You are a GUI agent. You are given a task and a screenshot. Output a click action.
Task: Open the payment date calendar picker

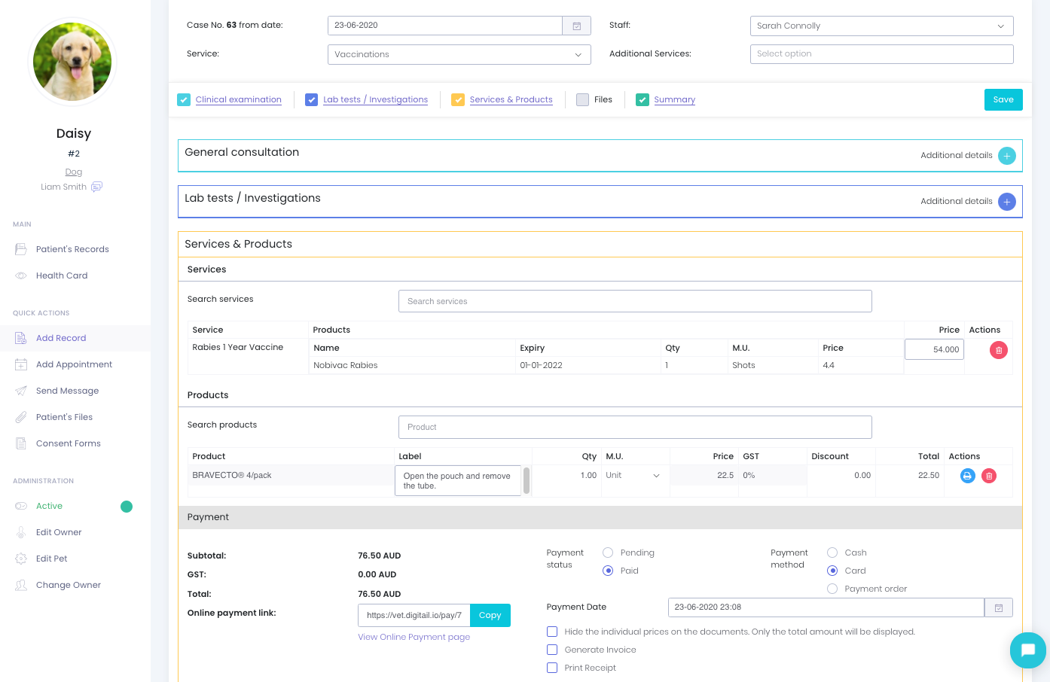point(998,607)
